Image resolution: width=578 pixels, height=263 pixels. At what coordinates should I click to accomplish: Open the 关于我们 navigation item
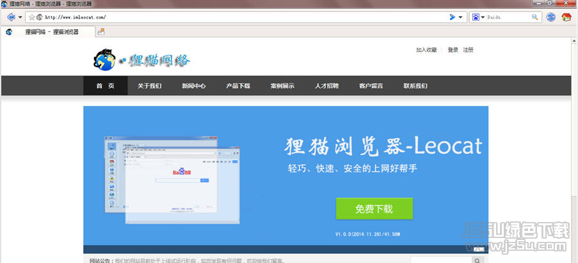(150, 86)
